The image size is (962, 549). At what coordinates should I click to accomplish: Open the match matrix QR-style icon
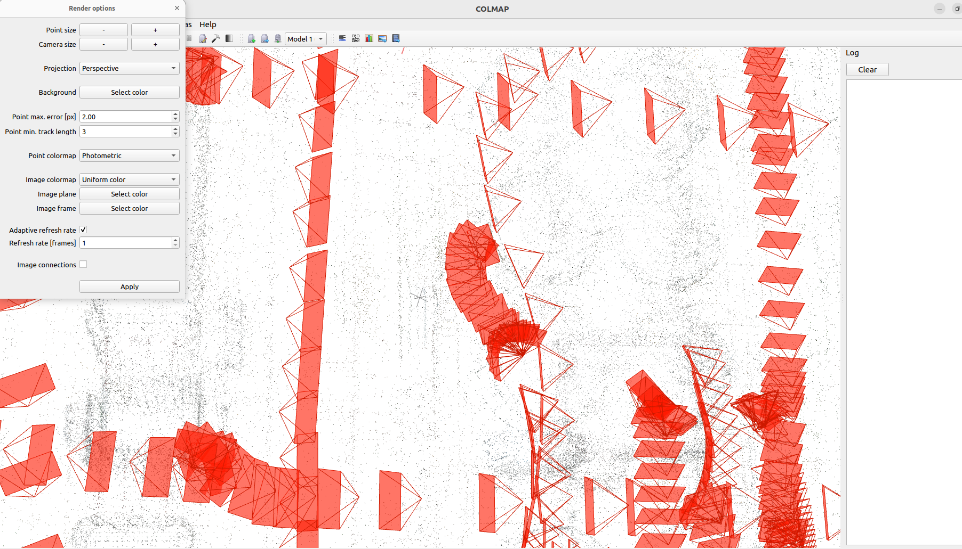click(356, 38)
